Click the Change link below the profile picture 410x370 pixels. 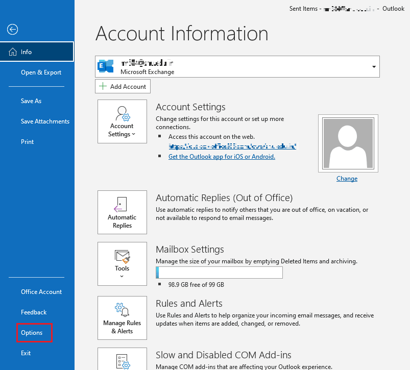coord(347,178)
